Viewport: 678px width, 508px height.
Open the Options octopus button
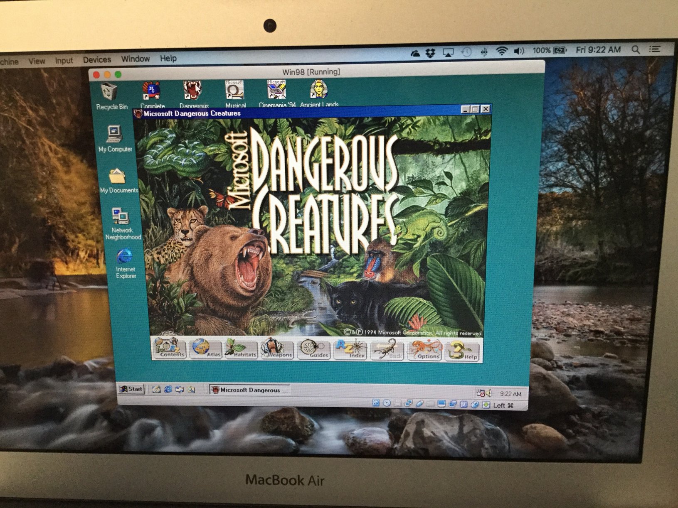click(424, 350)
